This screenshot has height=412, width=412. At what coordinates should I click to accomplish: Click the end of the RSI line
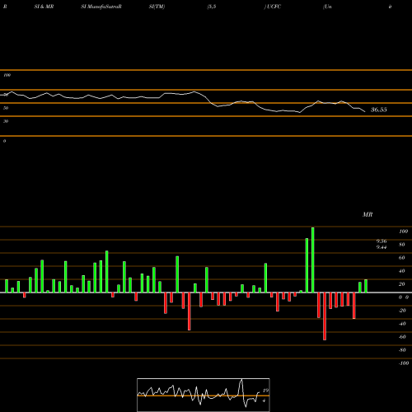click(365, 111)
